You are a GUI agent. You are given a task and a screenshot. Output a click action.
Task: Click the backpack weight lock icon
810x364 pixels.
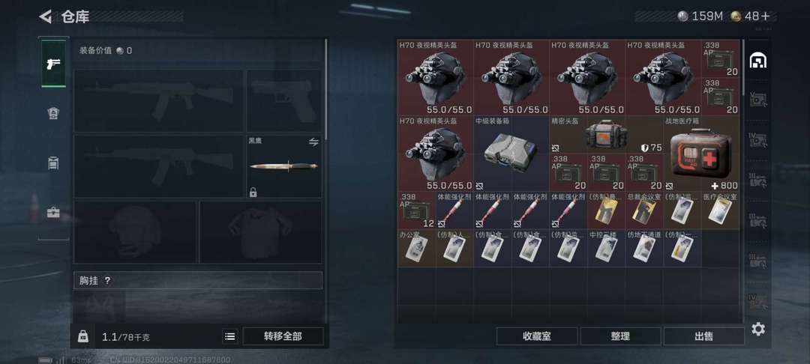point(82,337)
